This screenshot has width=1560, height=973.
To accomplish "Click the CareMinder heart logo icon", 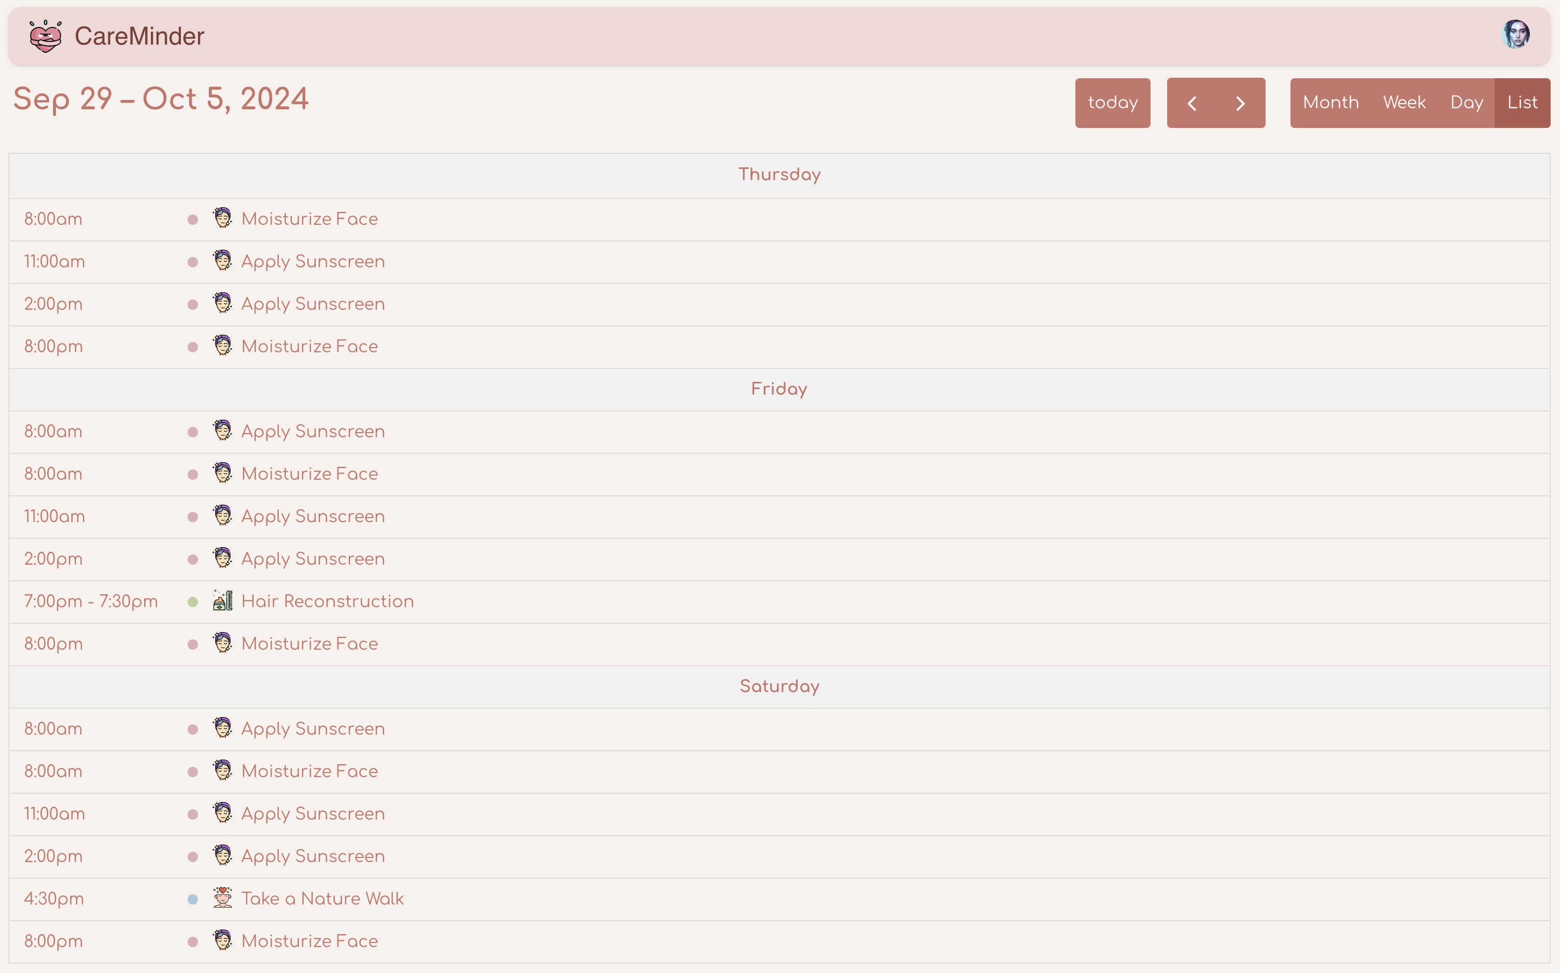I will pos(46,36).
